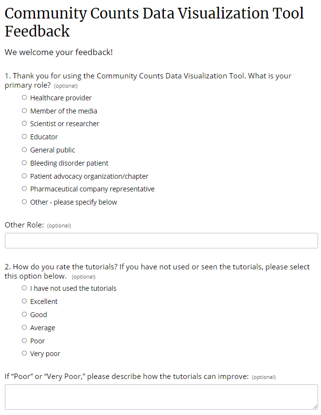Click the textarea resize handle corner

[316, 407]
